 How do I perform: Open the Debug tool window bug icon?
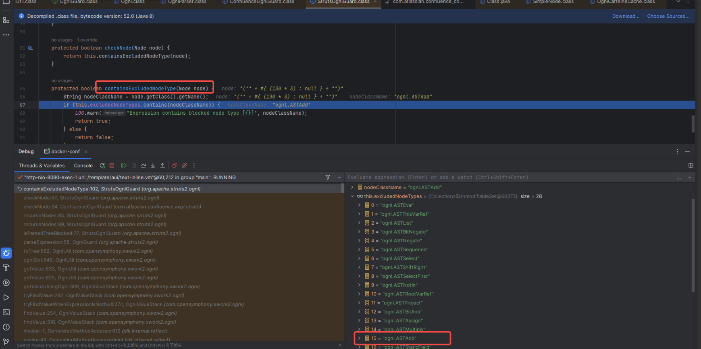(6, 253)
